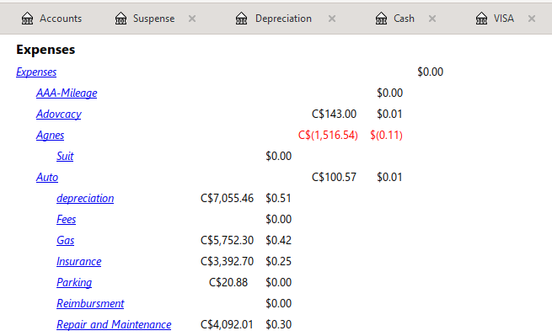
Task: Click the $0.42 Gas value
Action: (278, 241)
